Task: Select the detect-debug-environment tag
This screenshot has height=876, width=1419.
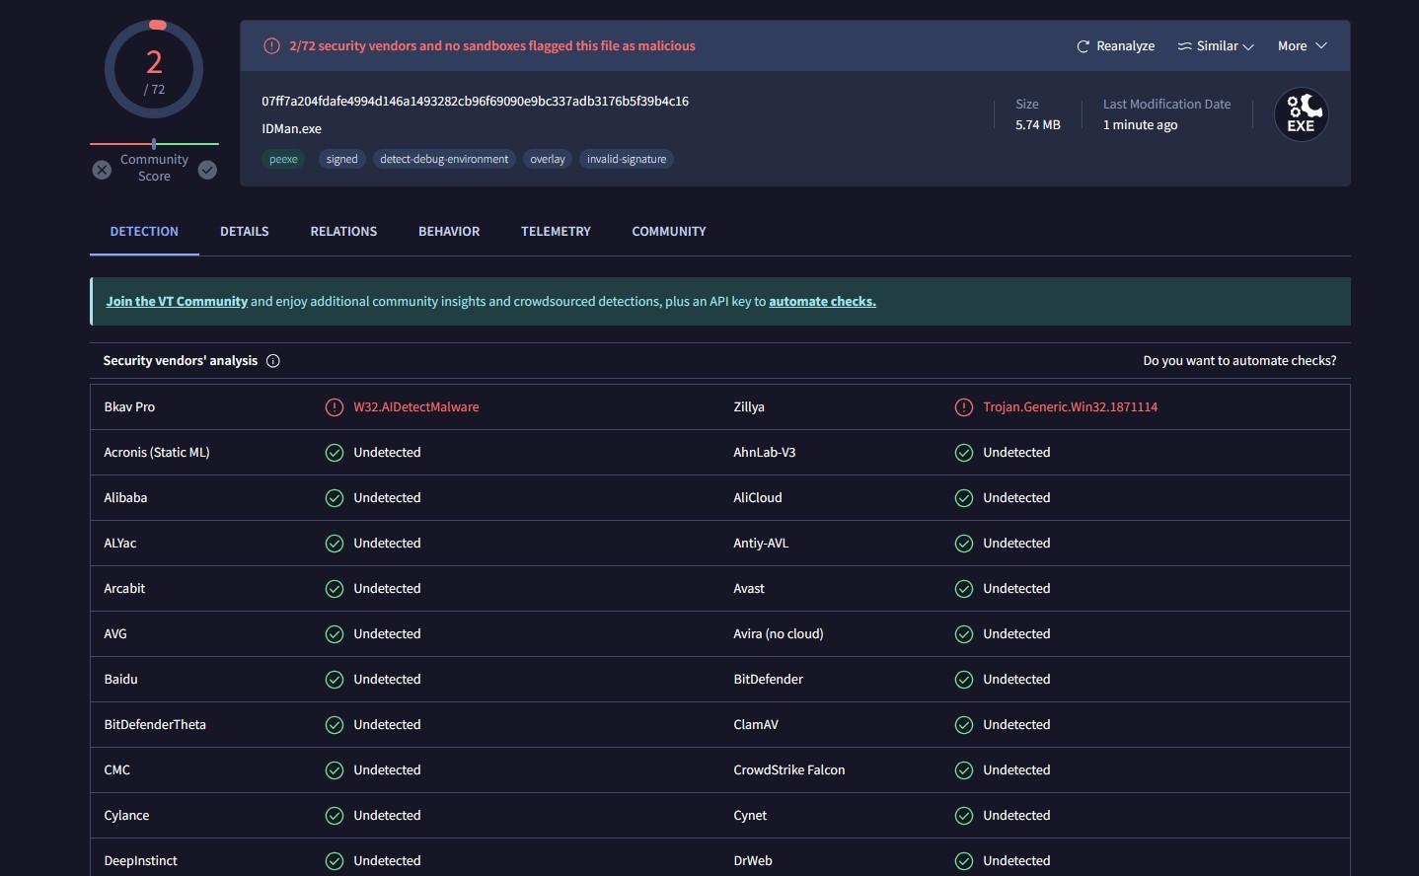Action: (444, 159)
